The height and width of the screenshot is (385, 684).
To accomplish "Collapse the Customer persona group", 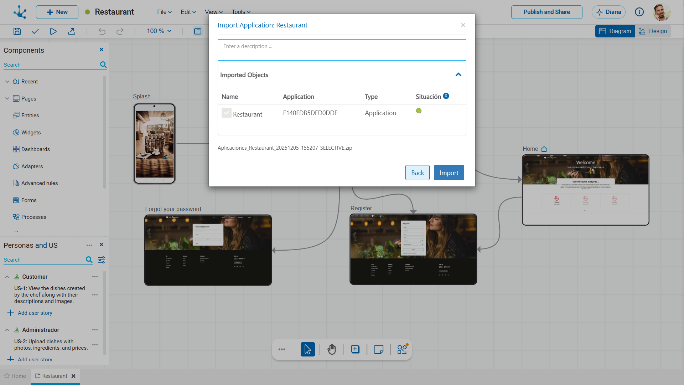I will click(x=7, y=277).
